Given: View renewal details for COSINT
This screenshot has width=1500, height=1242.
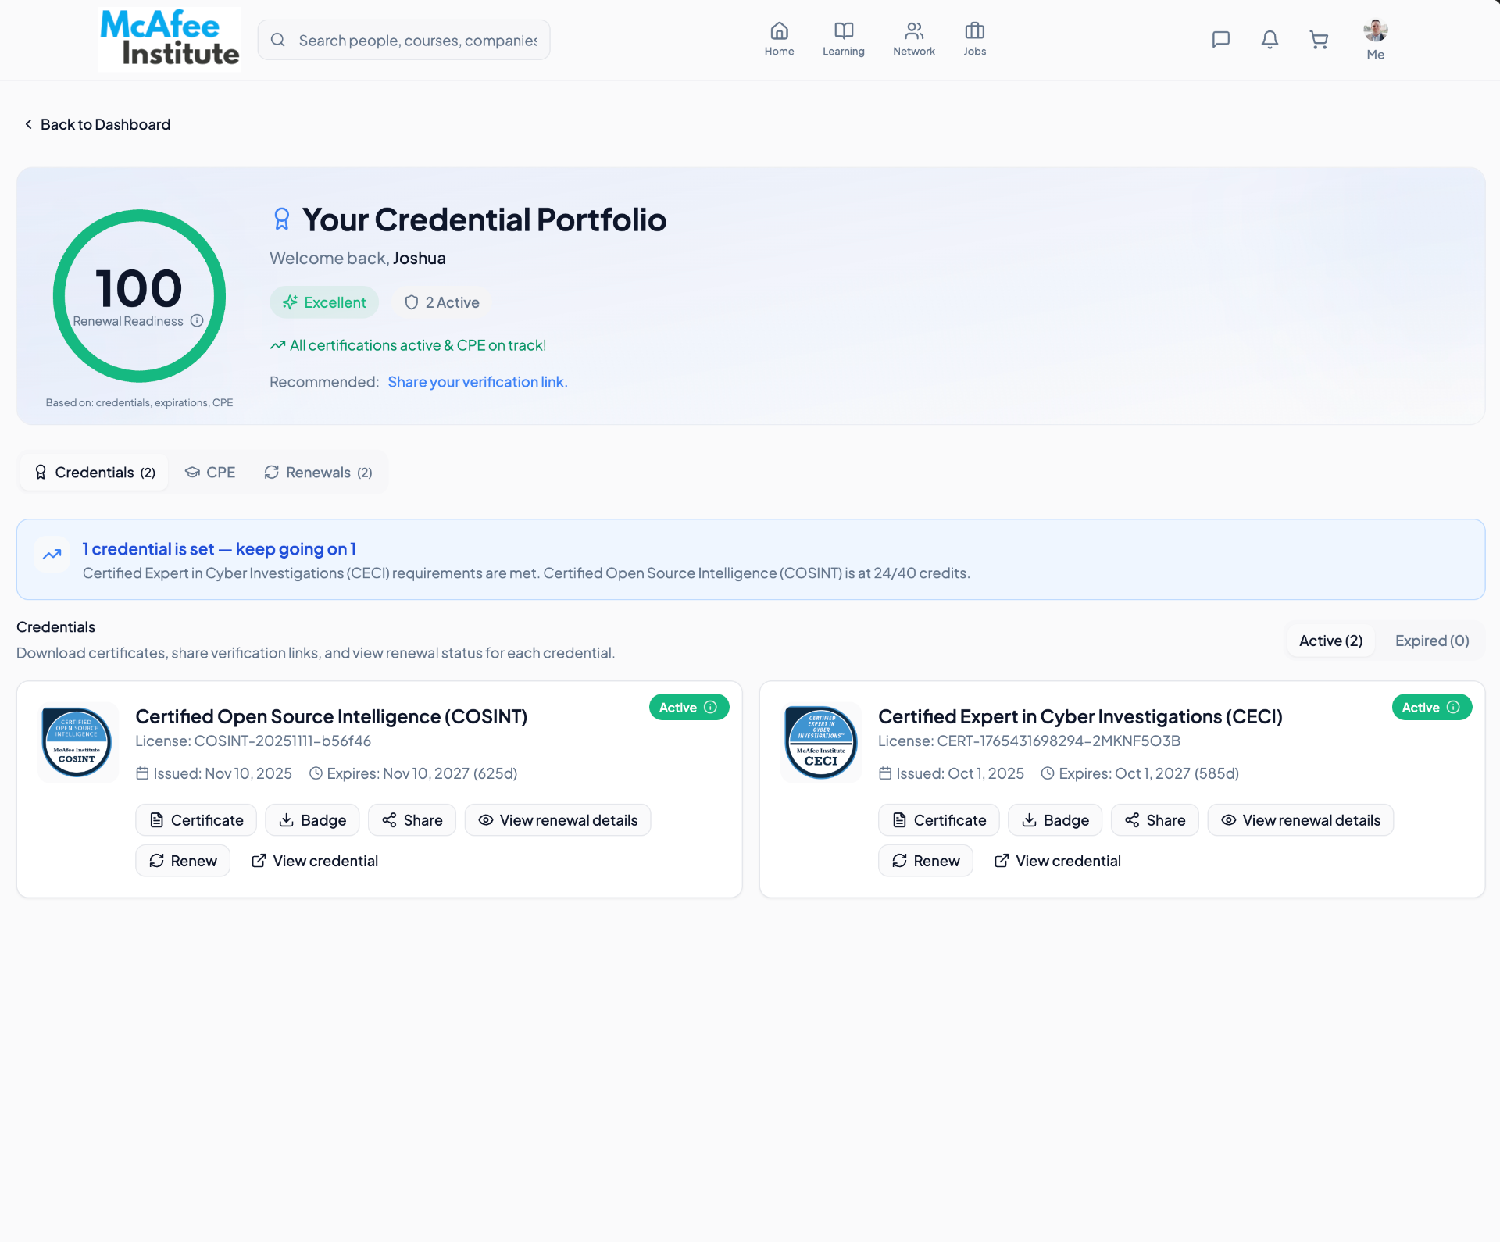Looking at the screenshot, I should (x=558, y=820).
